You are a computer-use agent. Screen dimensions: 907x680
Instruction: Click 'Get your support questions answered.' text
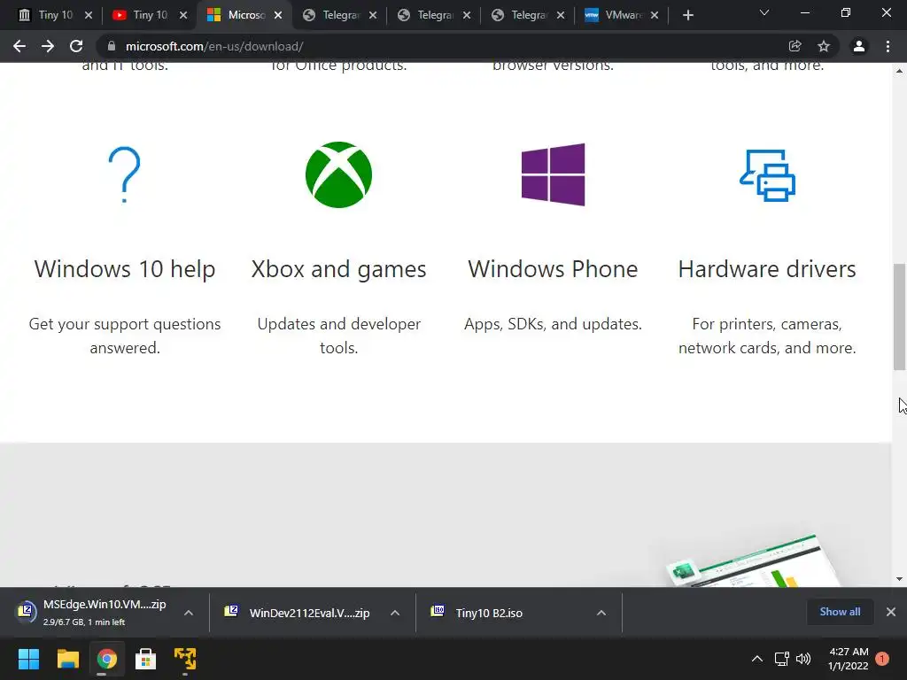pos(124,336)
